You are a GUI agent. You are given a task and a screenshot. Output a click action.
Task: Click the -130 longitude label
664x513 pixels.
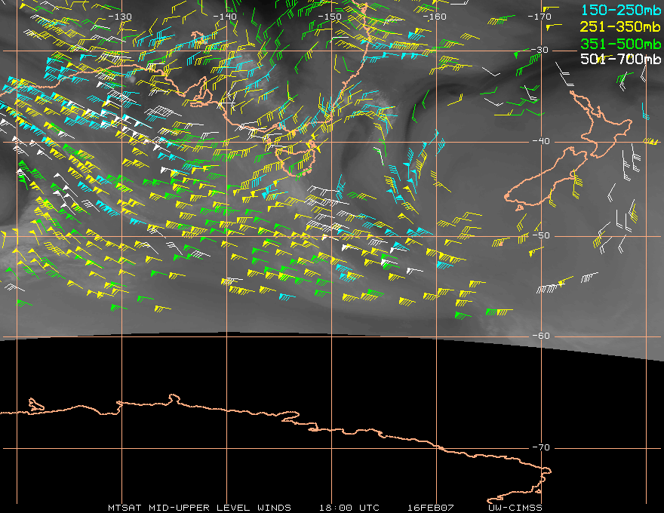click(x=120, y=17)
